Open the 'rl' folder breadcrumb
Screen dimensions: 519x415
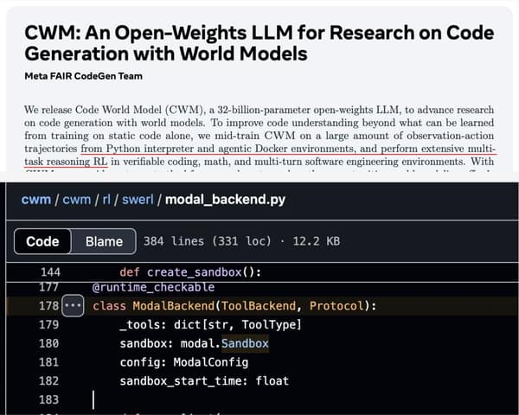click(x=106, y=200)
